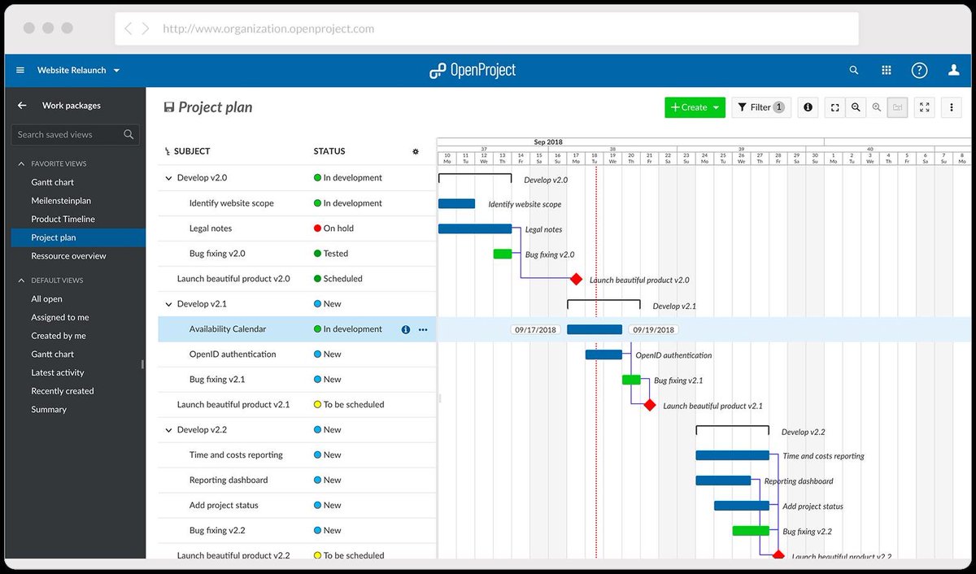Open the help question mark icon

tap(919, 71)
